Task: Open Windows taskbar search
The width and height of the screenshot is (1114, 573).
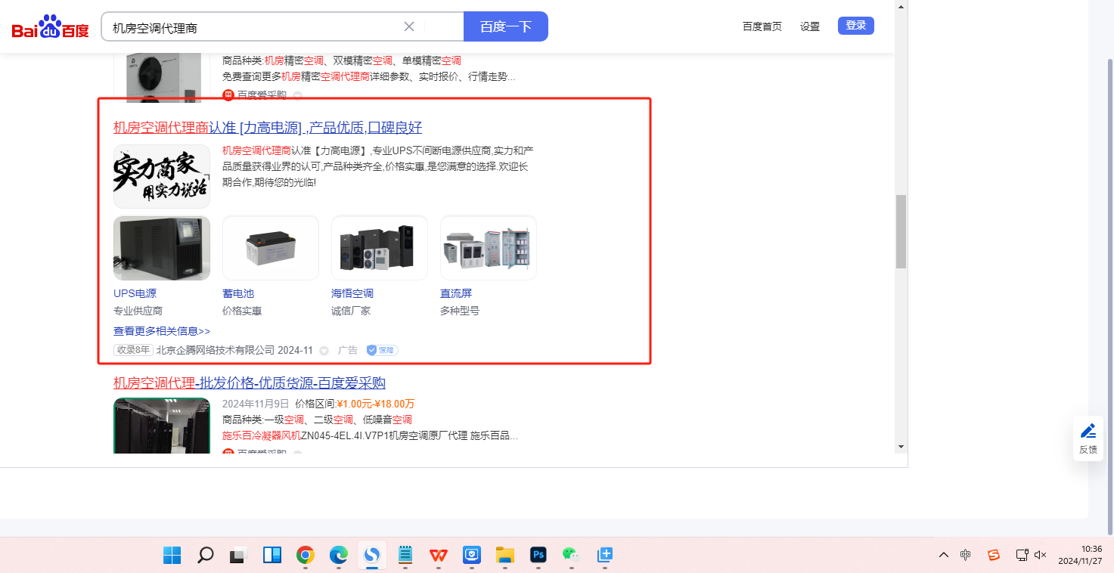Action: (206, 556)
